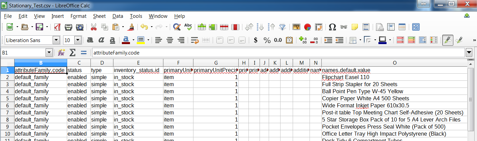Toggle italic text style
This screenshot has width=477, height=141.
point(101,40)
